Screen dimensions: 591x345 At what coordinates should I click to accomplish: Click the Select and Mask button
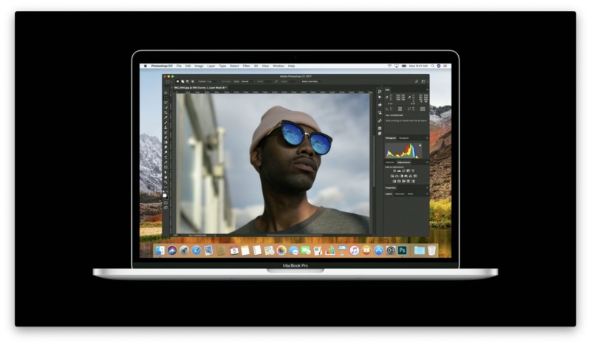[x=310, y=81]
